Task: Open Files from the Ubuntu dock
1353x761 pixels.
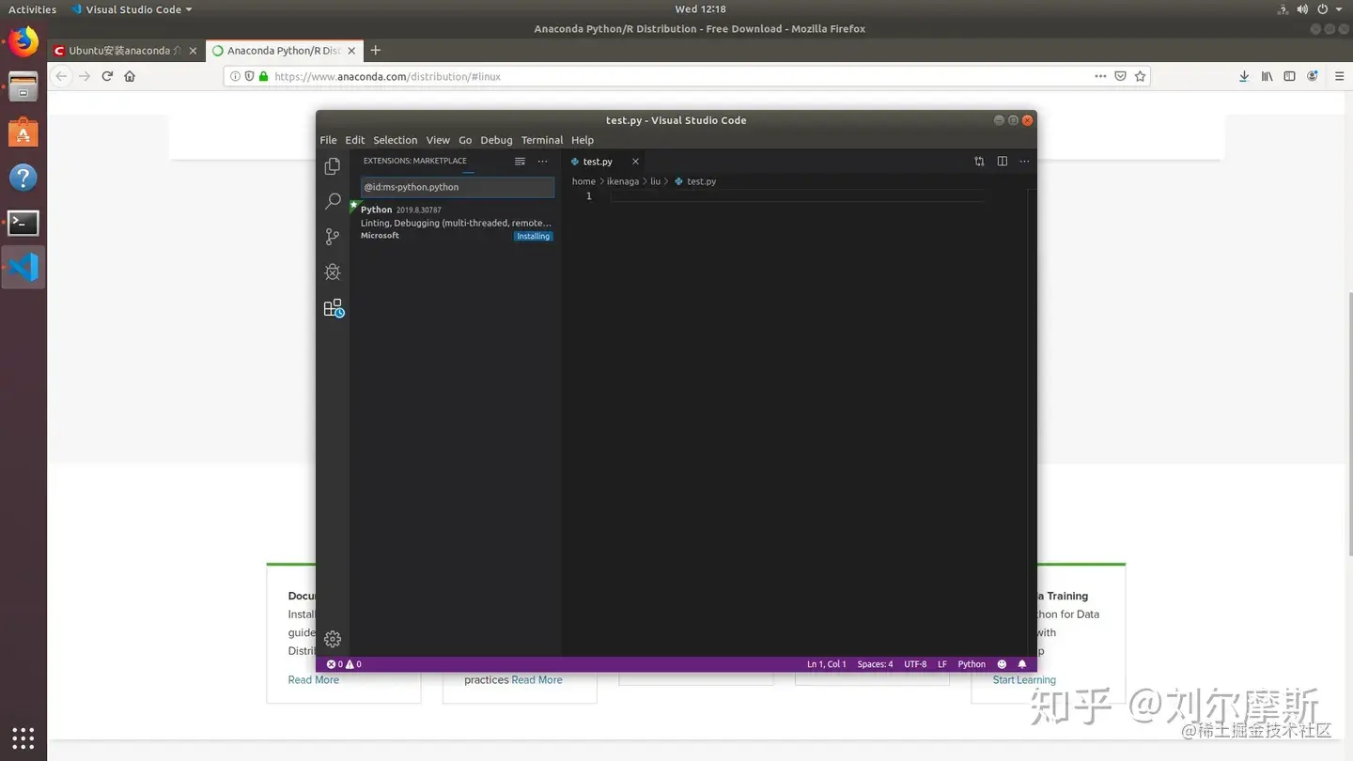Action: pos(23,87)
